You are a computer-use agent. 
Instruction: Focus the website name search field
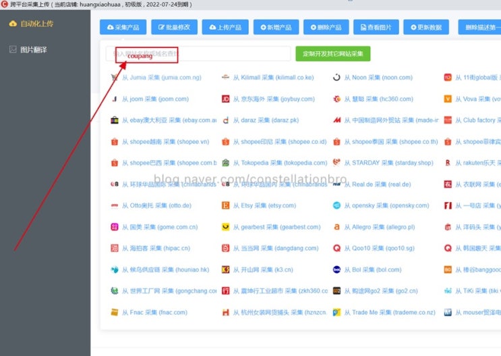pyautogui.click(x=198, y=53)
